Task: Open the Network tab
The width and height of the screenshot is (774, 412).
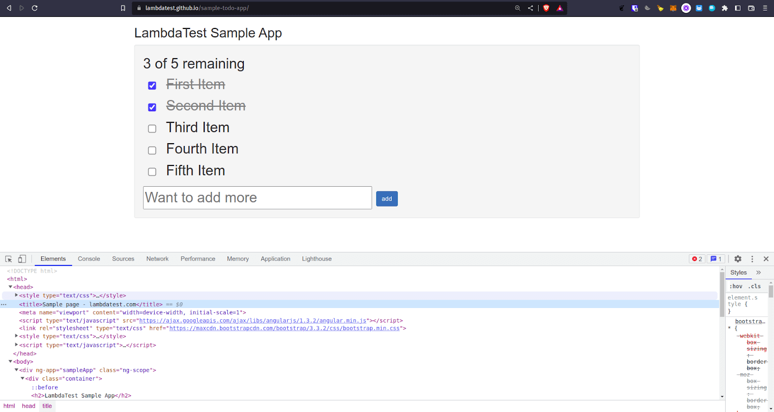Action: click(x=157, y=259)
